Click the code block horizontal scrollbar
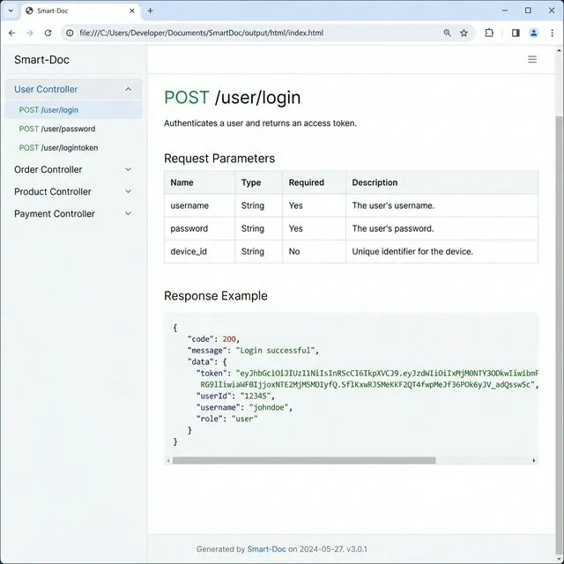 coord(304,460)
